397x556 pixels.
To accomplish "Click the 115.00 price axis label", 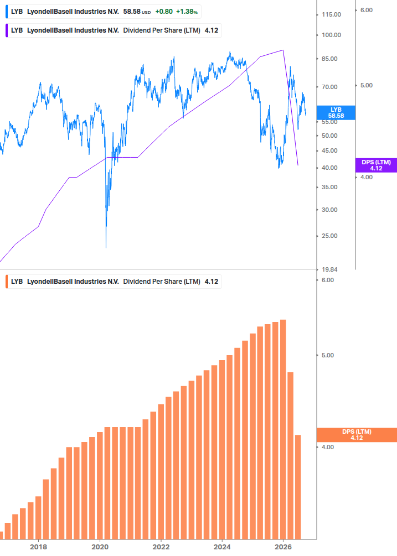I will point(331,14).
